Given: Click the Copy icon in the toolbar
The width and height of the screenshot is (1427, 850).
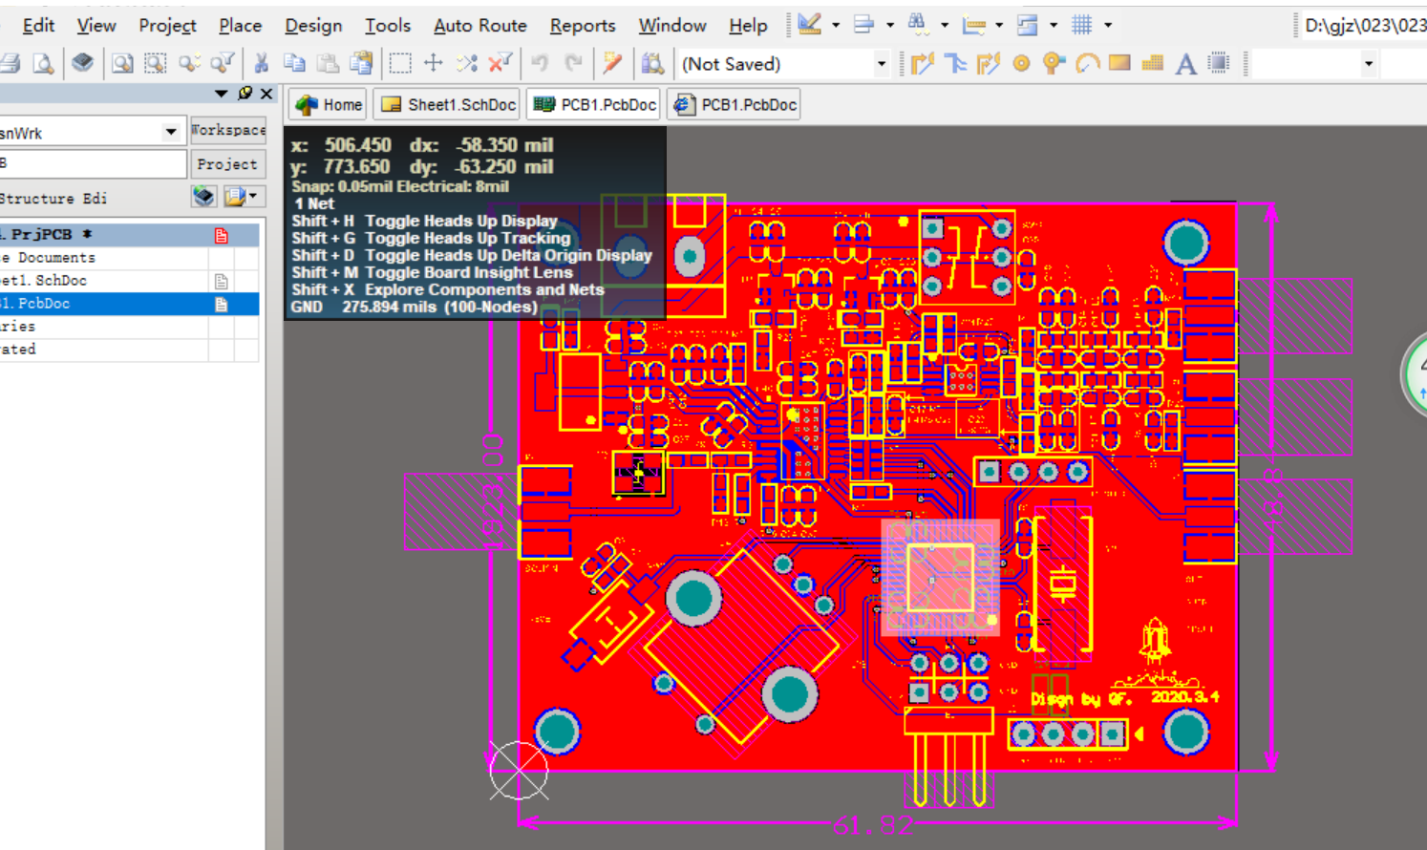Looking at the screenshot, I should (x=294, y=64).
